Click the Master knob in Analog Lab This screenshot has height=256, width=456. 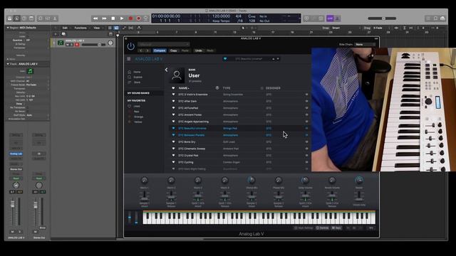(359, 180)
